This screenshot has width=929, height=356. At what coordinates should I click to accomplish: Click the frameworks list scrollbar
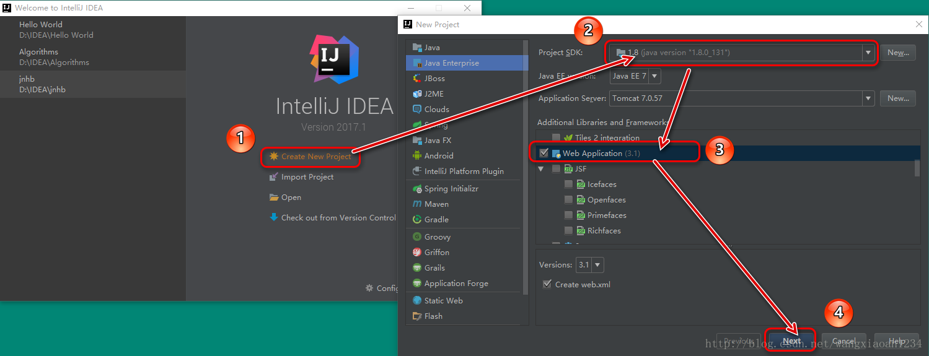click(917, 168)
